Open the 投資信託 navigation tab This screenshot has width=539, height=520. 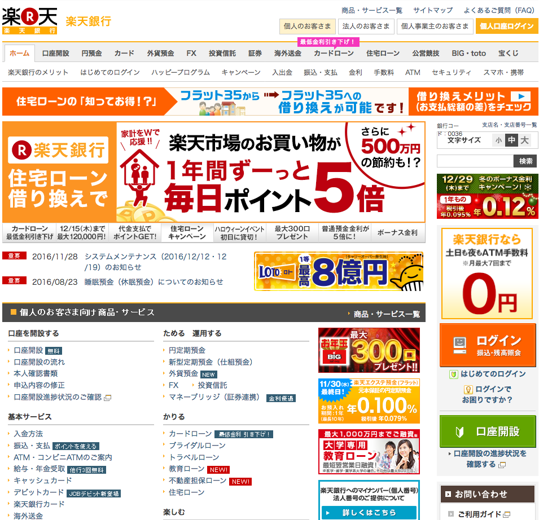pyautogui.click(x=222, y=53)
